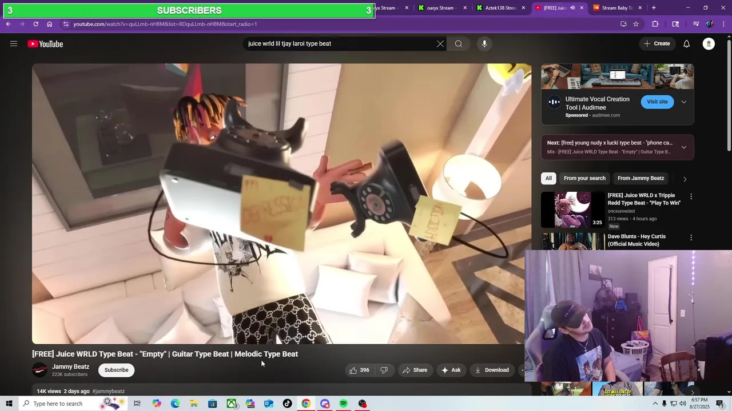Bookmark this page with the star
The image size is (732, 411).
tap(636, 24)
